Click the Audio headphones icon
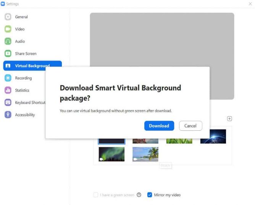The width and height of the screenshot is (255, 205). (x=8, y=41)
